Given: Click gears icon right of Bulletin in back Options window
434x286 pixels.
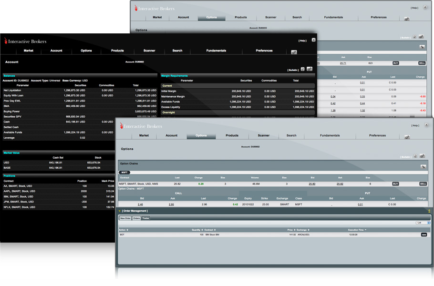Looking at the screenshot, I should [x=421, y=37].
